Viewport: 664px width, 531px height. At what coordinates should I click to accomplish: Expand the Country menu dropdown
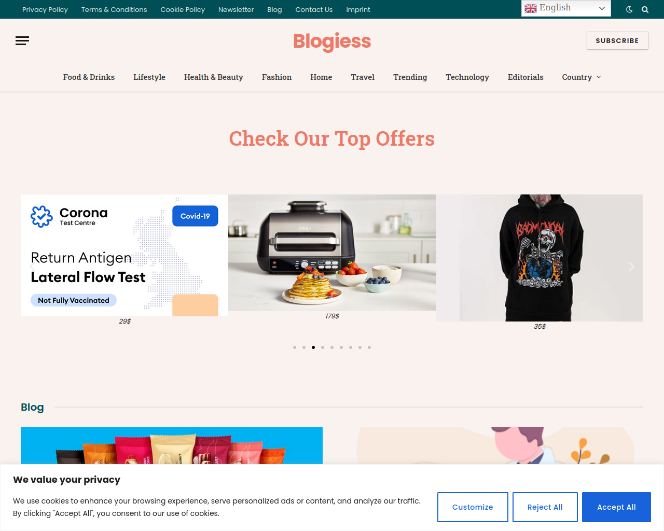(x=582, y=77)
